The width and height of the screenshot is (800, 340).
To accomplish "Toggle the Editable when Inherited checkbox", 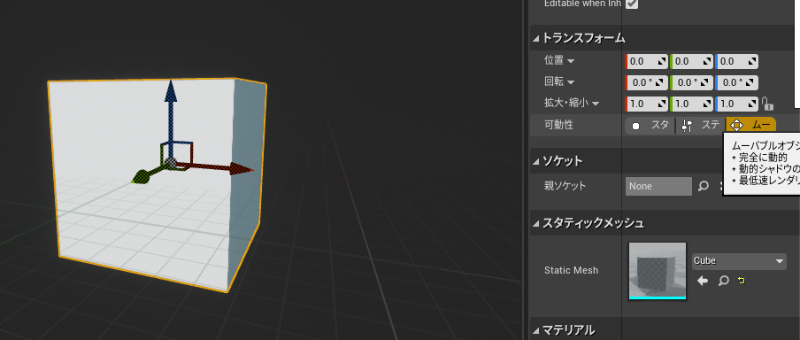I will pos(632,4).
